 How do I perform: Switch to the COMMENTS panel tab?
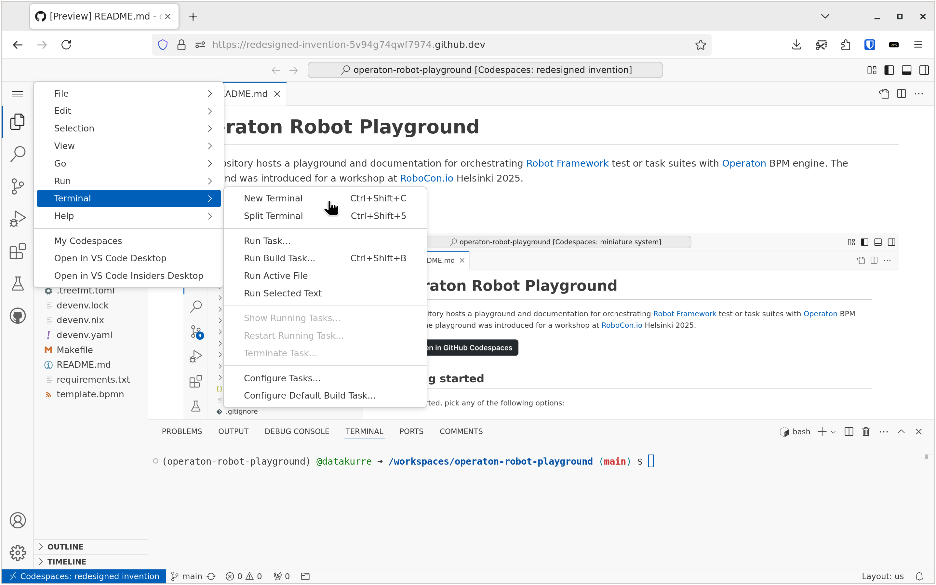(x=461, y=432)
